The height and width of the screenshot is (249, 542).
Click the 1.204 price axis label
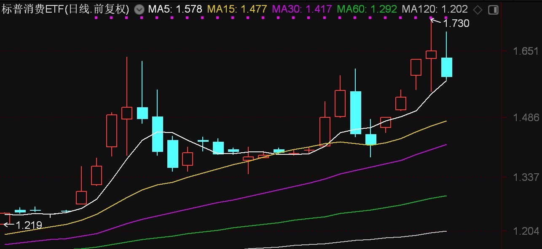point(526,231)
